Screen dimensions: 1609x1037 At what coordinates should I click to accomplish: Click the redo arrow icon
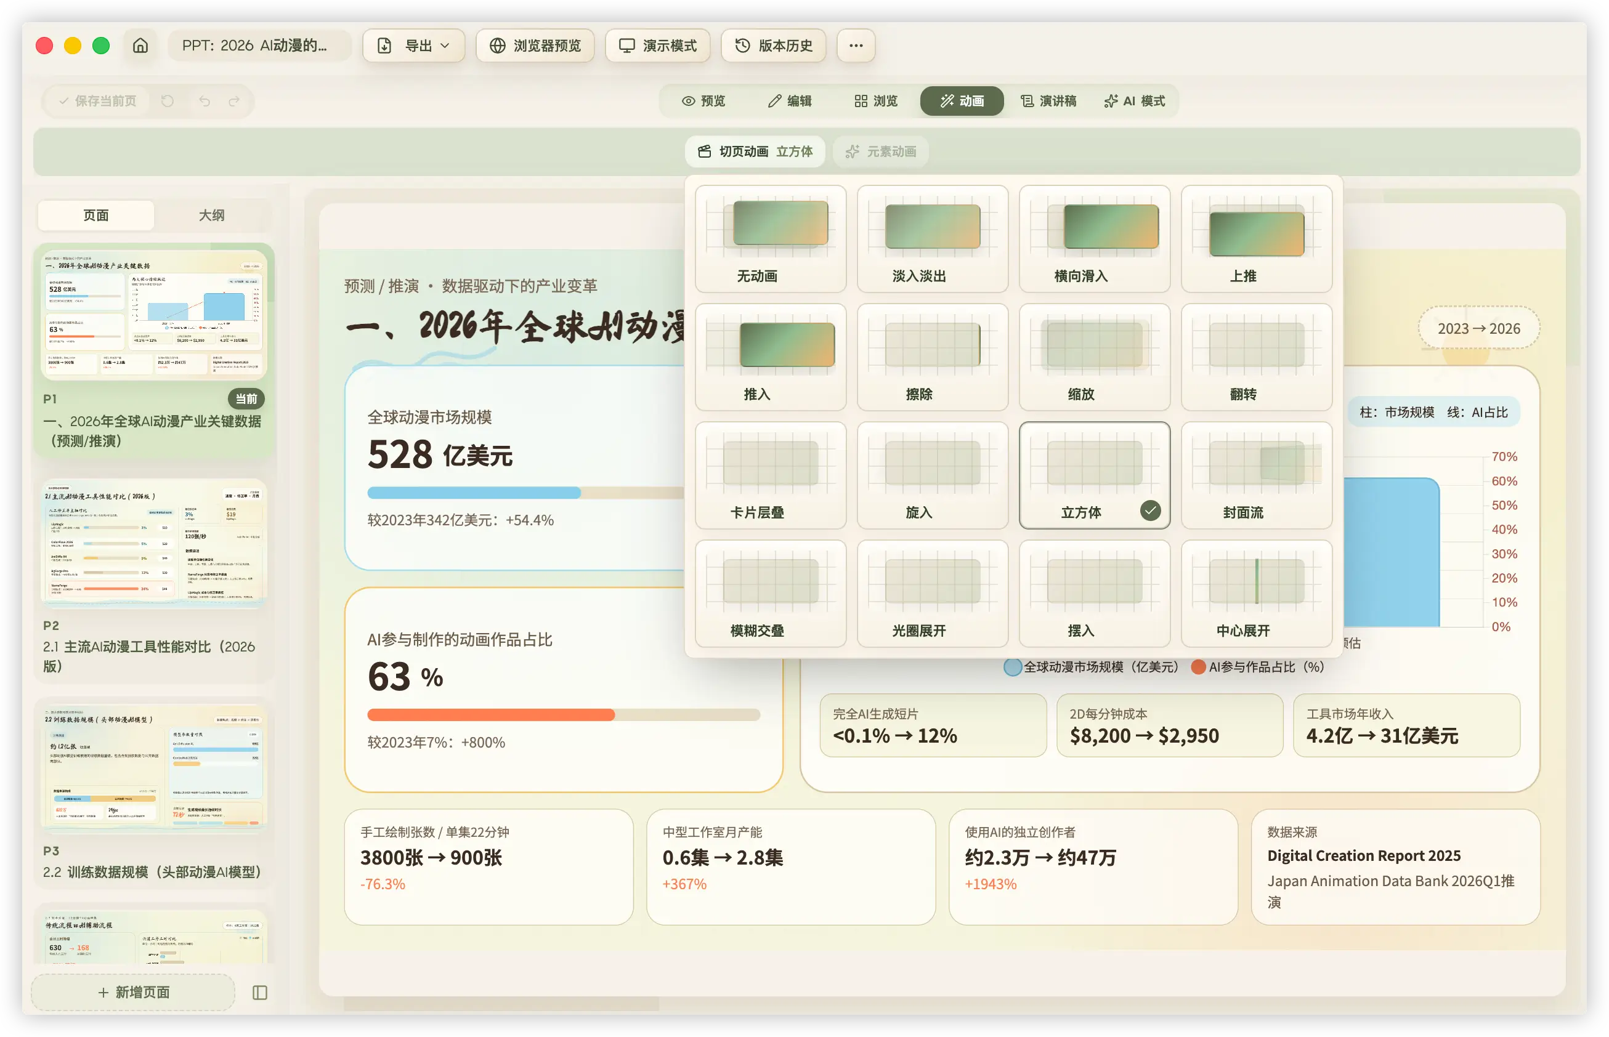tap(233, 101)
